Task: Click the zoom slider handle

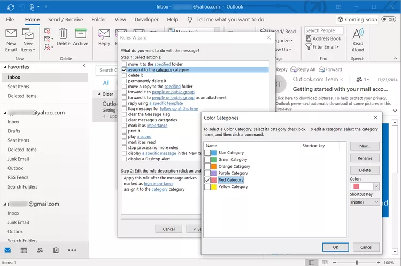Action: 357,262
